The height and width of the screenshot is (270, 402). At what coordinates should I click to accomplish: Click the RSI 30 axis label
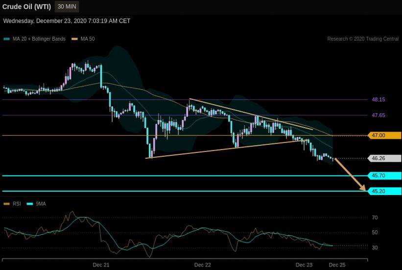click(375, 247)
